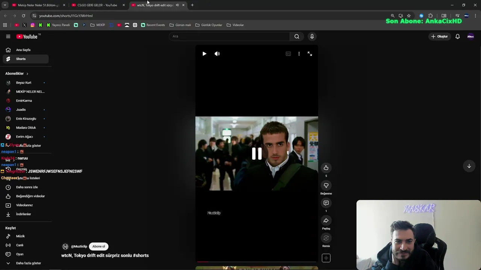This screenshot has width=481, height=270.
Task: Click the address bar URL
Action: pos(66,16)
